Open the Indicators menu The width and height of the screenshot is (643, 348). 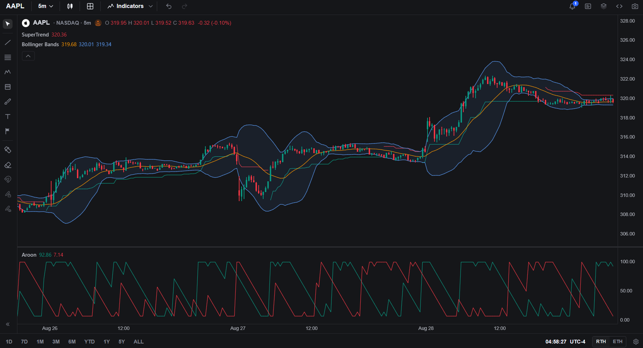[130, 6]
